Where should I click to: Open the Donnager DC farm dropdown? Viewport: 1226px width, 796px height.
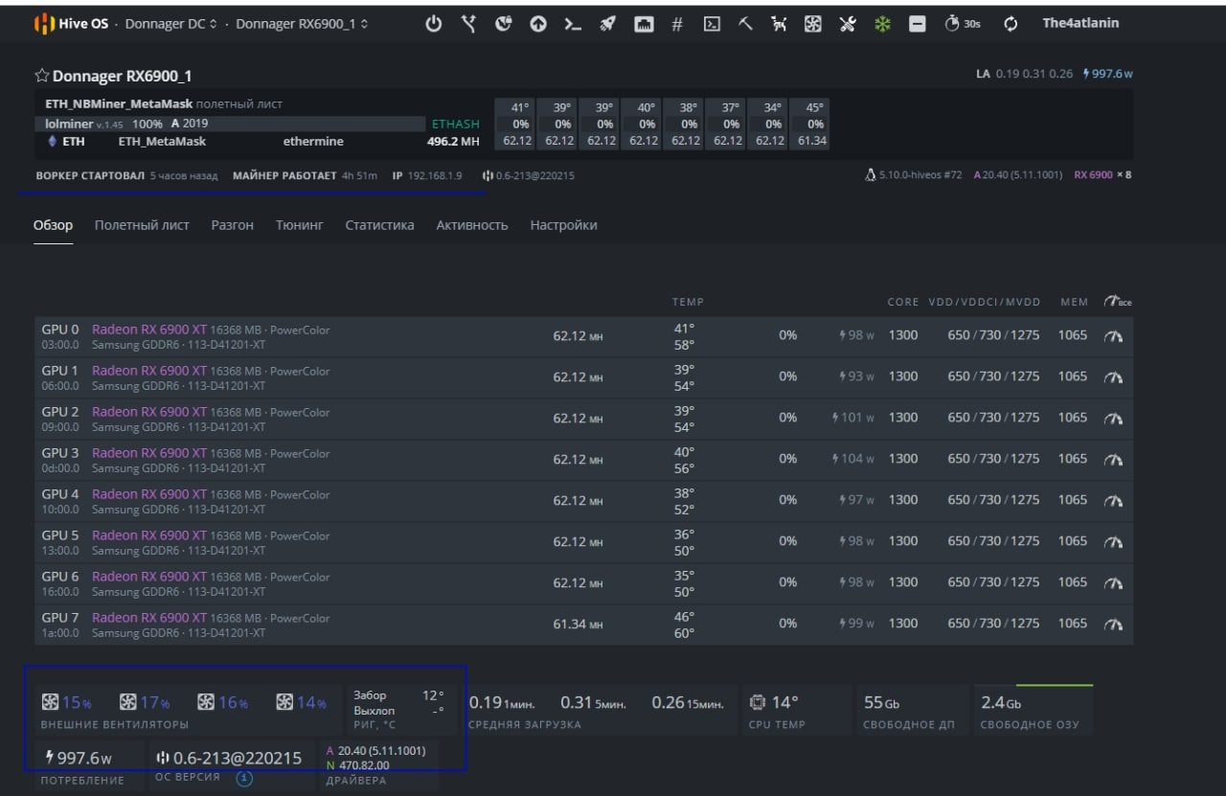[170, 24]
